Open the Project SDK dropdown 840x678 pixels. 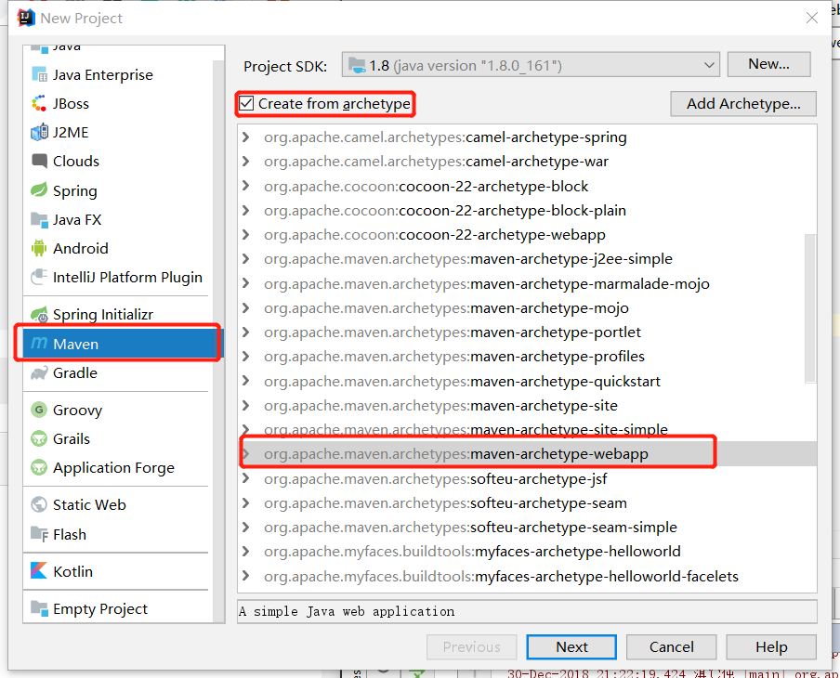click(531, 65)
